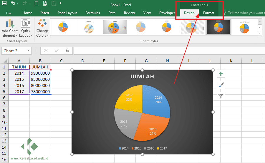Apply the first pie chart style thumbnail
Screen dimensions: 265x163
click(63, 27)
